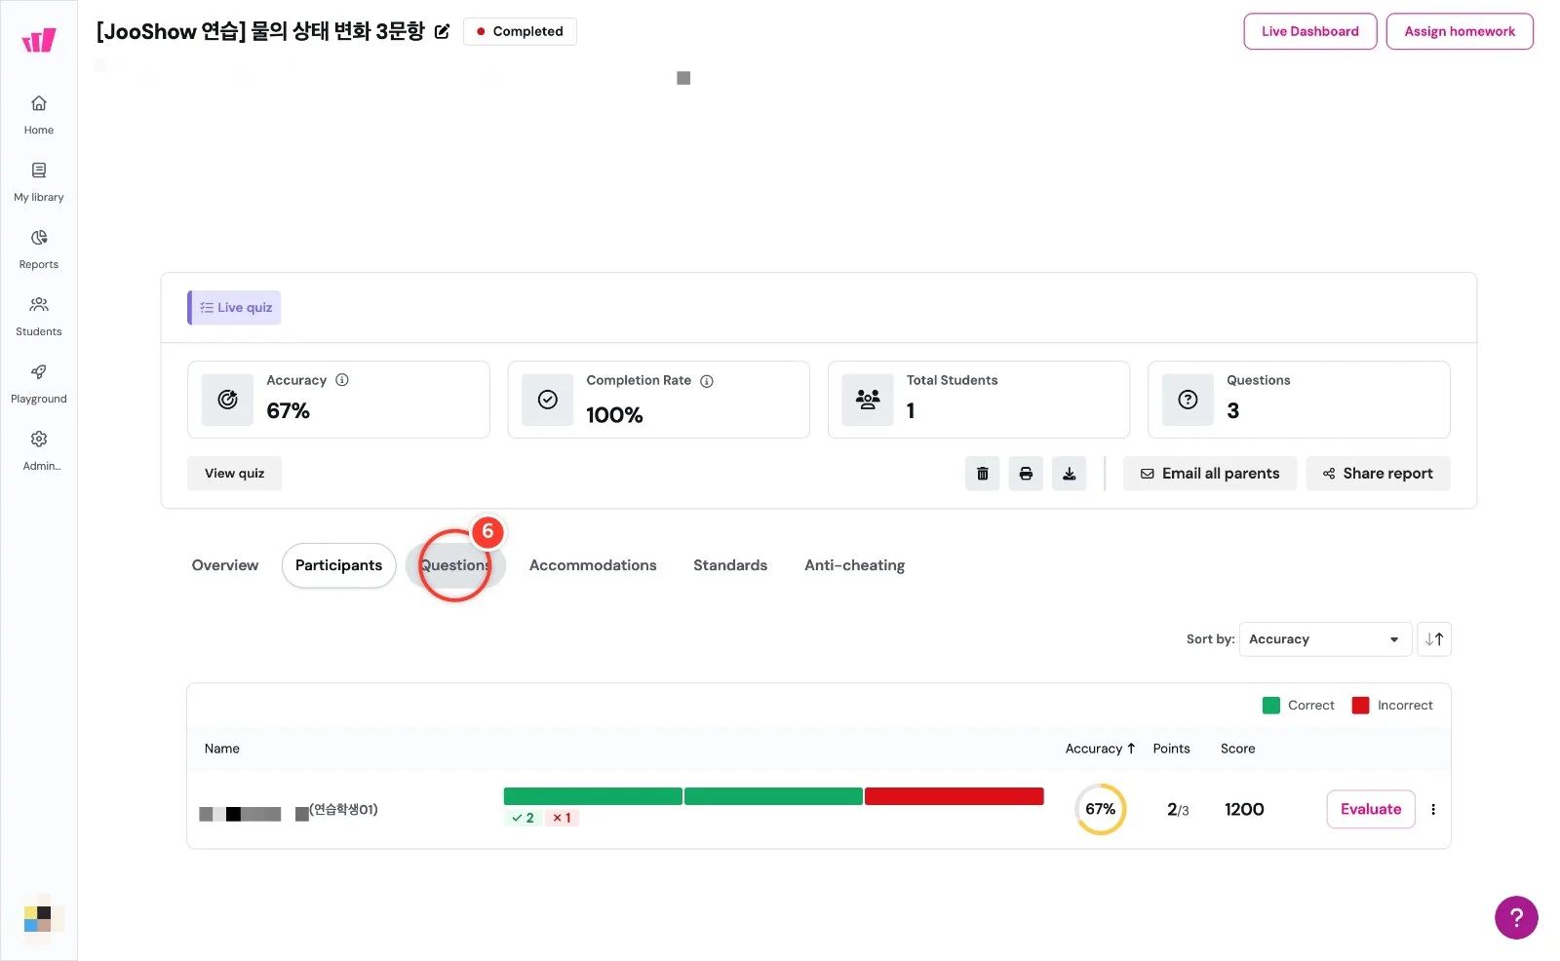Image resolution: width=1560 pixels, height=961 pixels.
Task: Open the Anti-cheating tab
Action: click(x=855, y=565)
